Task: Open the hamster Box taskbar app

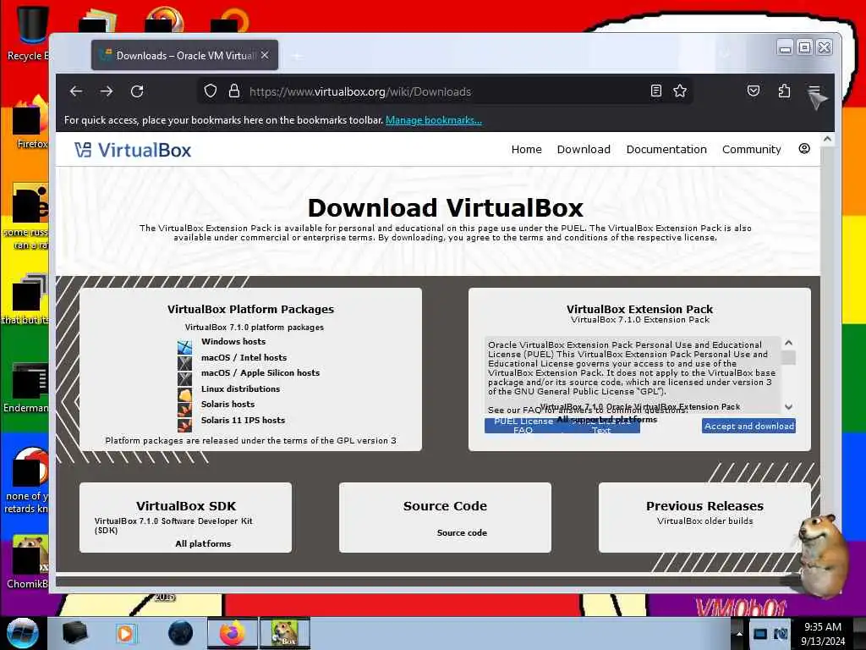Action: pyautogui.click(x=285, y=633)
